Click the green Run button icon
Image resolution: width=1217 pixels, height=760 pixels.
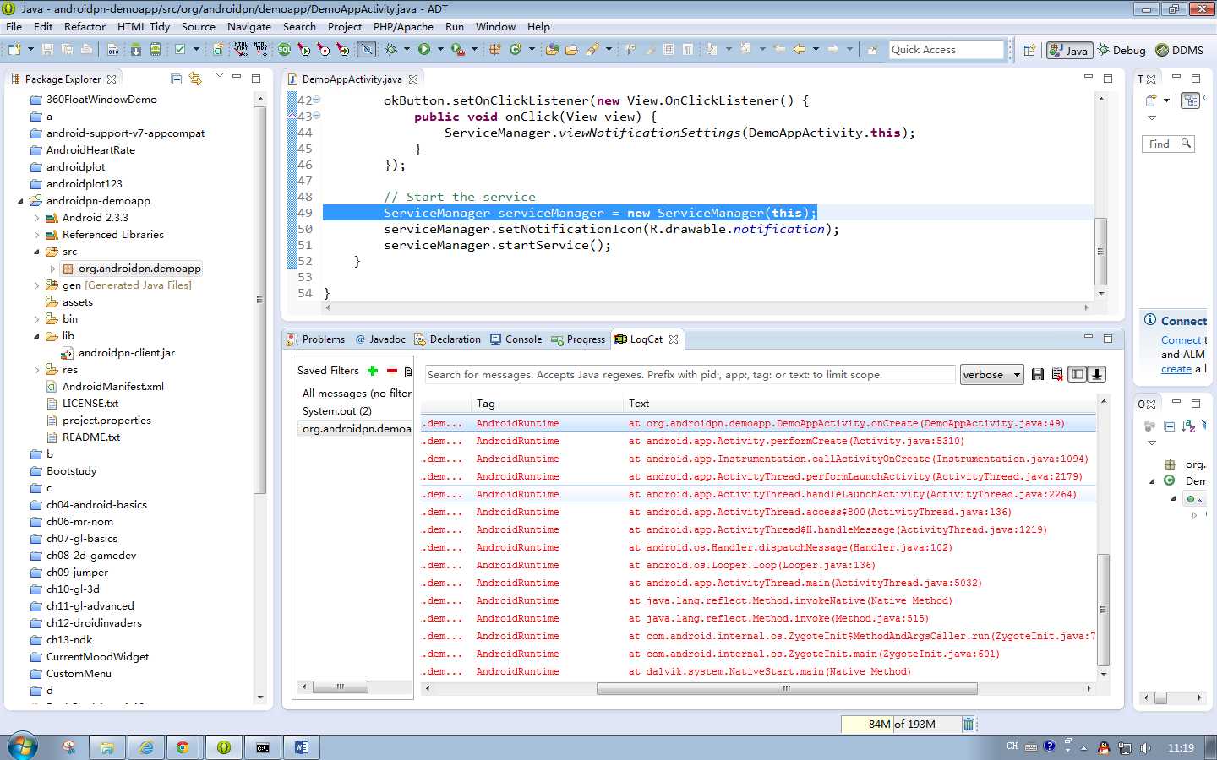(x=424, y=50)
